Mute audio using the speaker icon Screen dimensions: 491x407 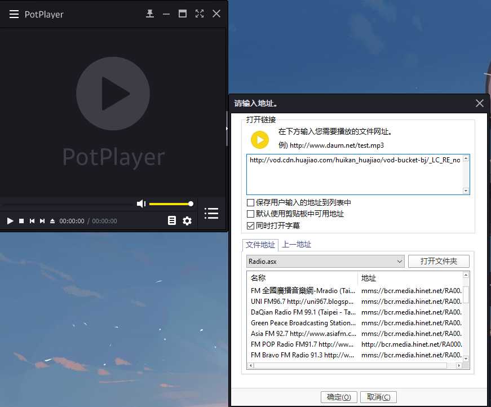click(141, 204)
